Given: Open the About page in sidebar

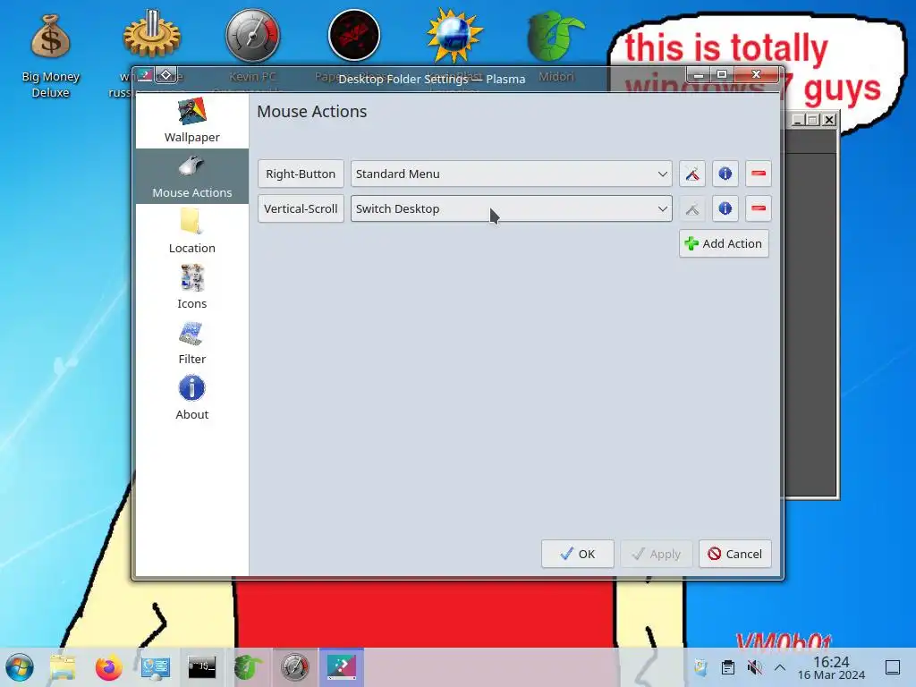Looking at the screenshot, I should [x=191, y=398].
